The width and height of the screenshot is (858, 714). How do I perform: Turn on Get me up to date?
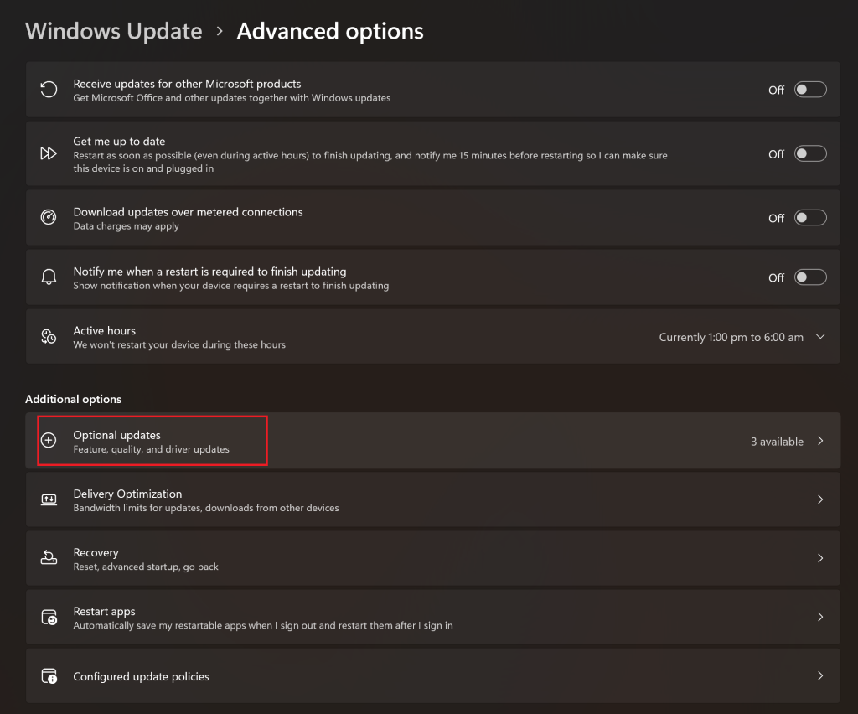[x=809, y=153]
